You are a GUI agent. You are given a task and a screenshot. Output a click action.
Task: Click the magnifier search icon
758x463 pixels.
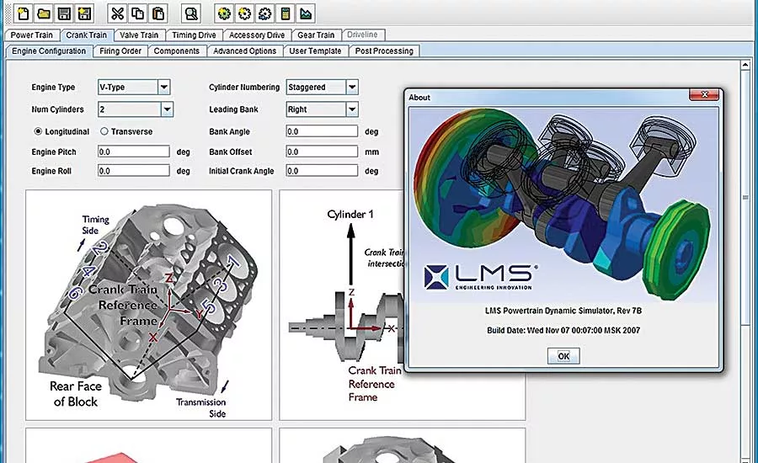click(x=191, y=13)
